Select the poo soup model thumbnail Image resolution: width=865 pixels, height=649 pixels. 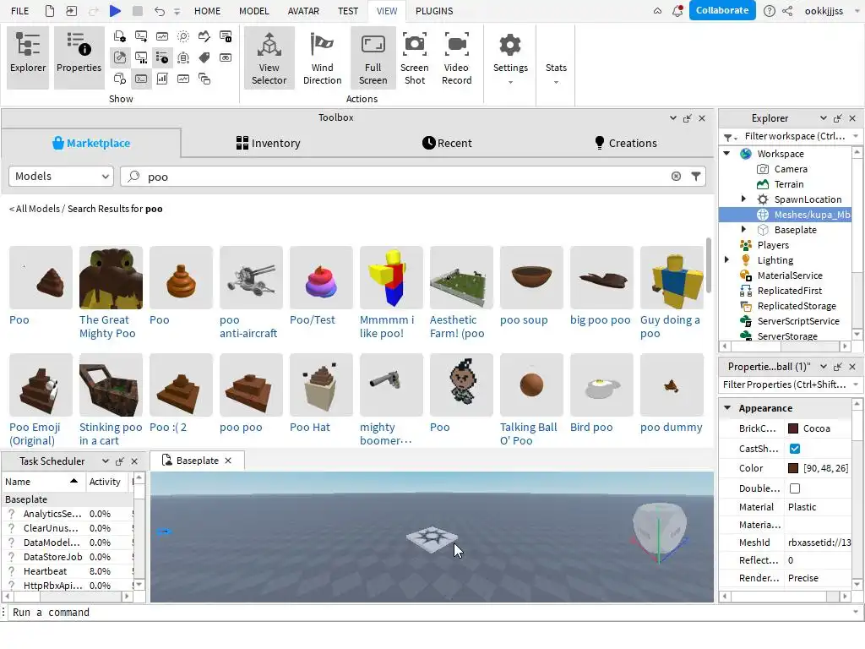click(x=531, y=277)
